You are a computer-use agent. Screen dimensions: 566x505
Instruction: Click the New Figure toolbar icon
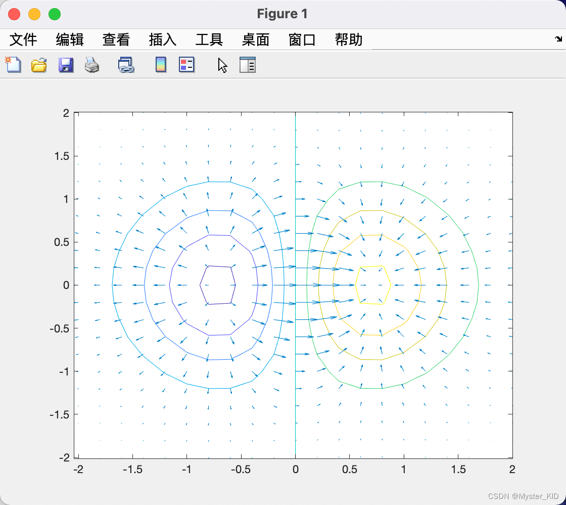pos(13,65)
